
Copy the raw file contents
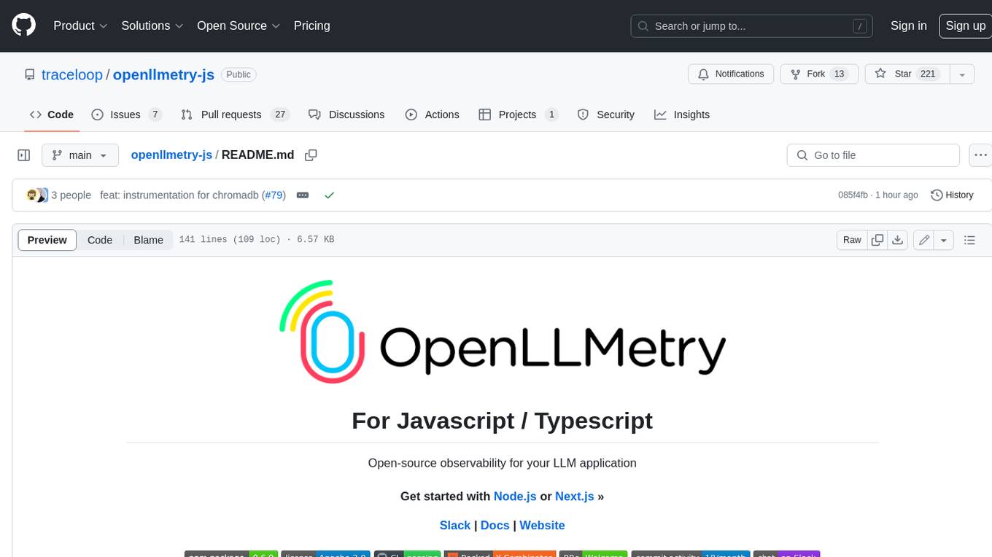(877, 240)
